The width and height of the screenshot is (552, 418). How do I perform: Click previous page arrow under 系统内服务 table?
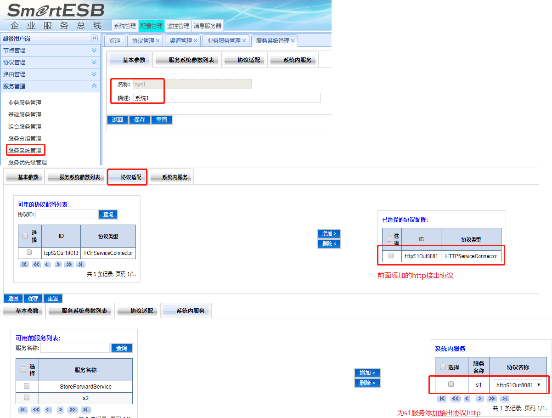coord(467,399)
